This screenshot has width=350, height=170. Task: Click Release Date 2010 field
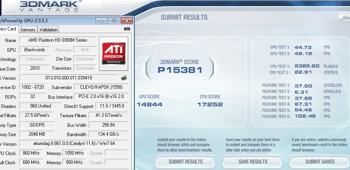(x=35, y=68)
